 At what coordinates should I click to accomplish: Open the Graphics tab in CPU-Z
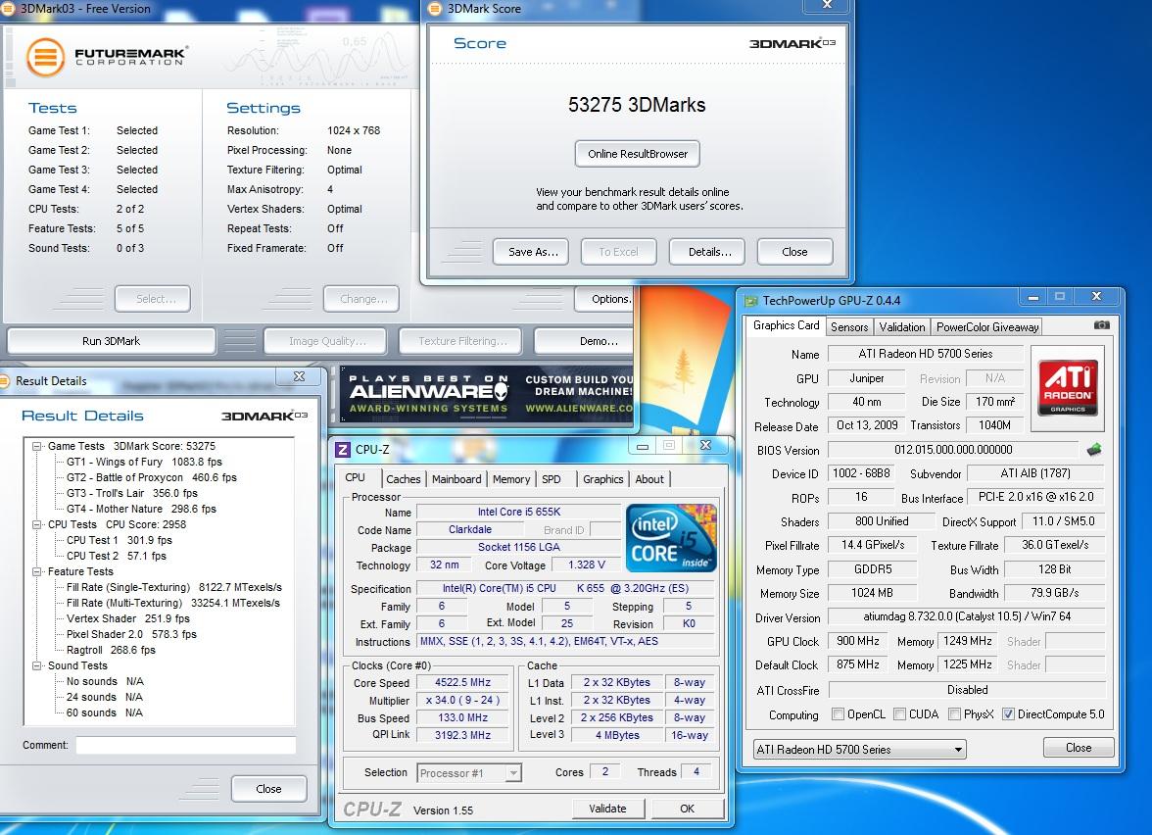(602, 479)
